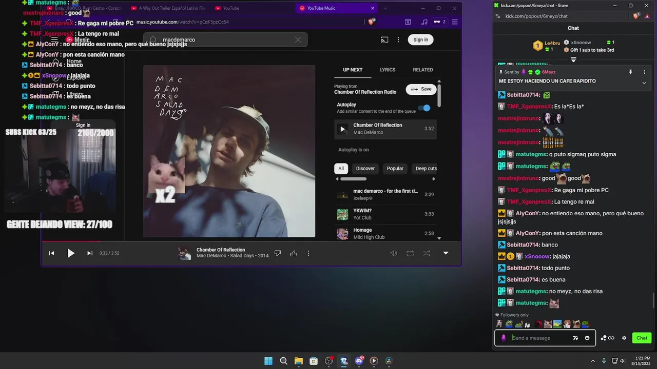This screenshot has width=657, height=369.
Task: Open Brave private tabs glasses button
Action: point(439,22)
